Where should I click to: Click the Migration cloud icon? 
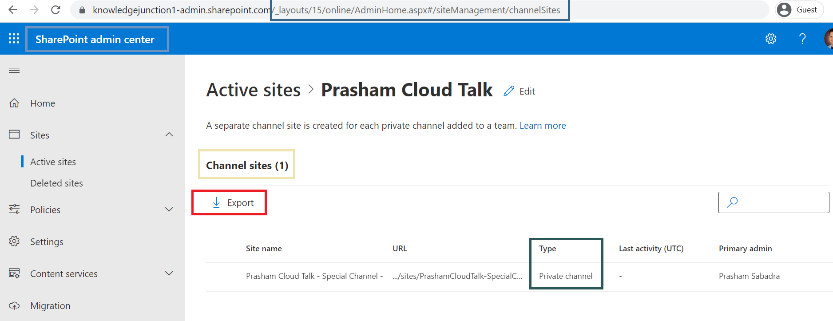14,305
